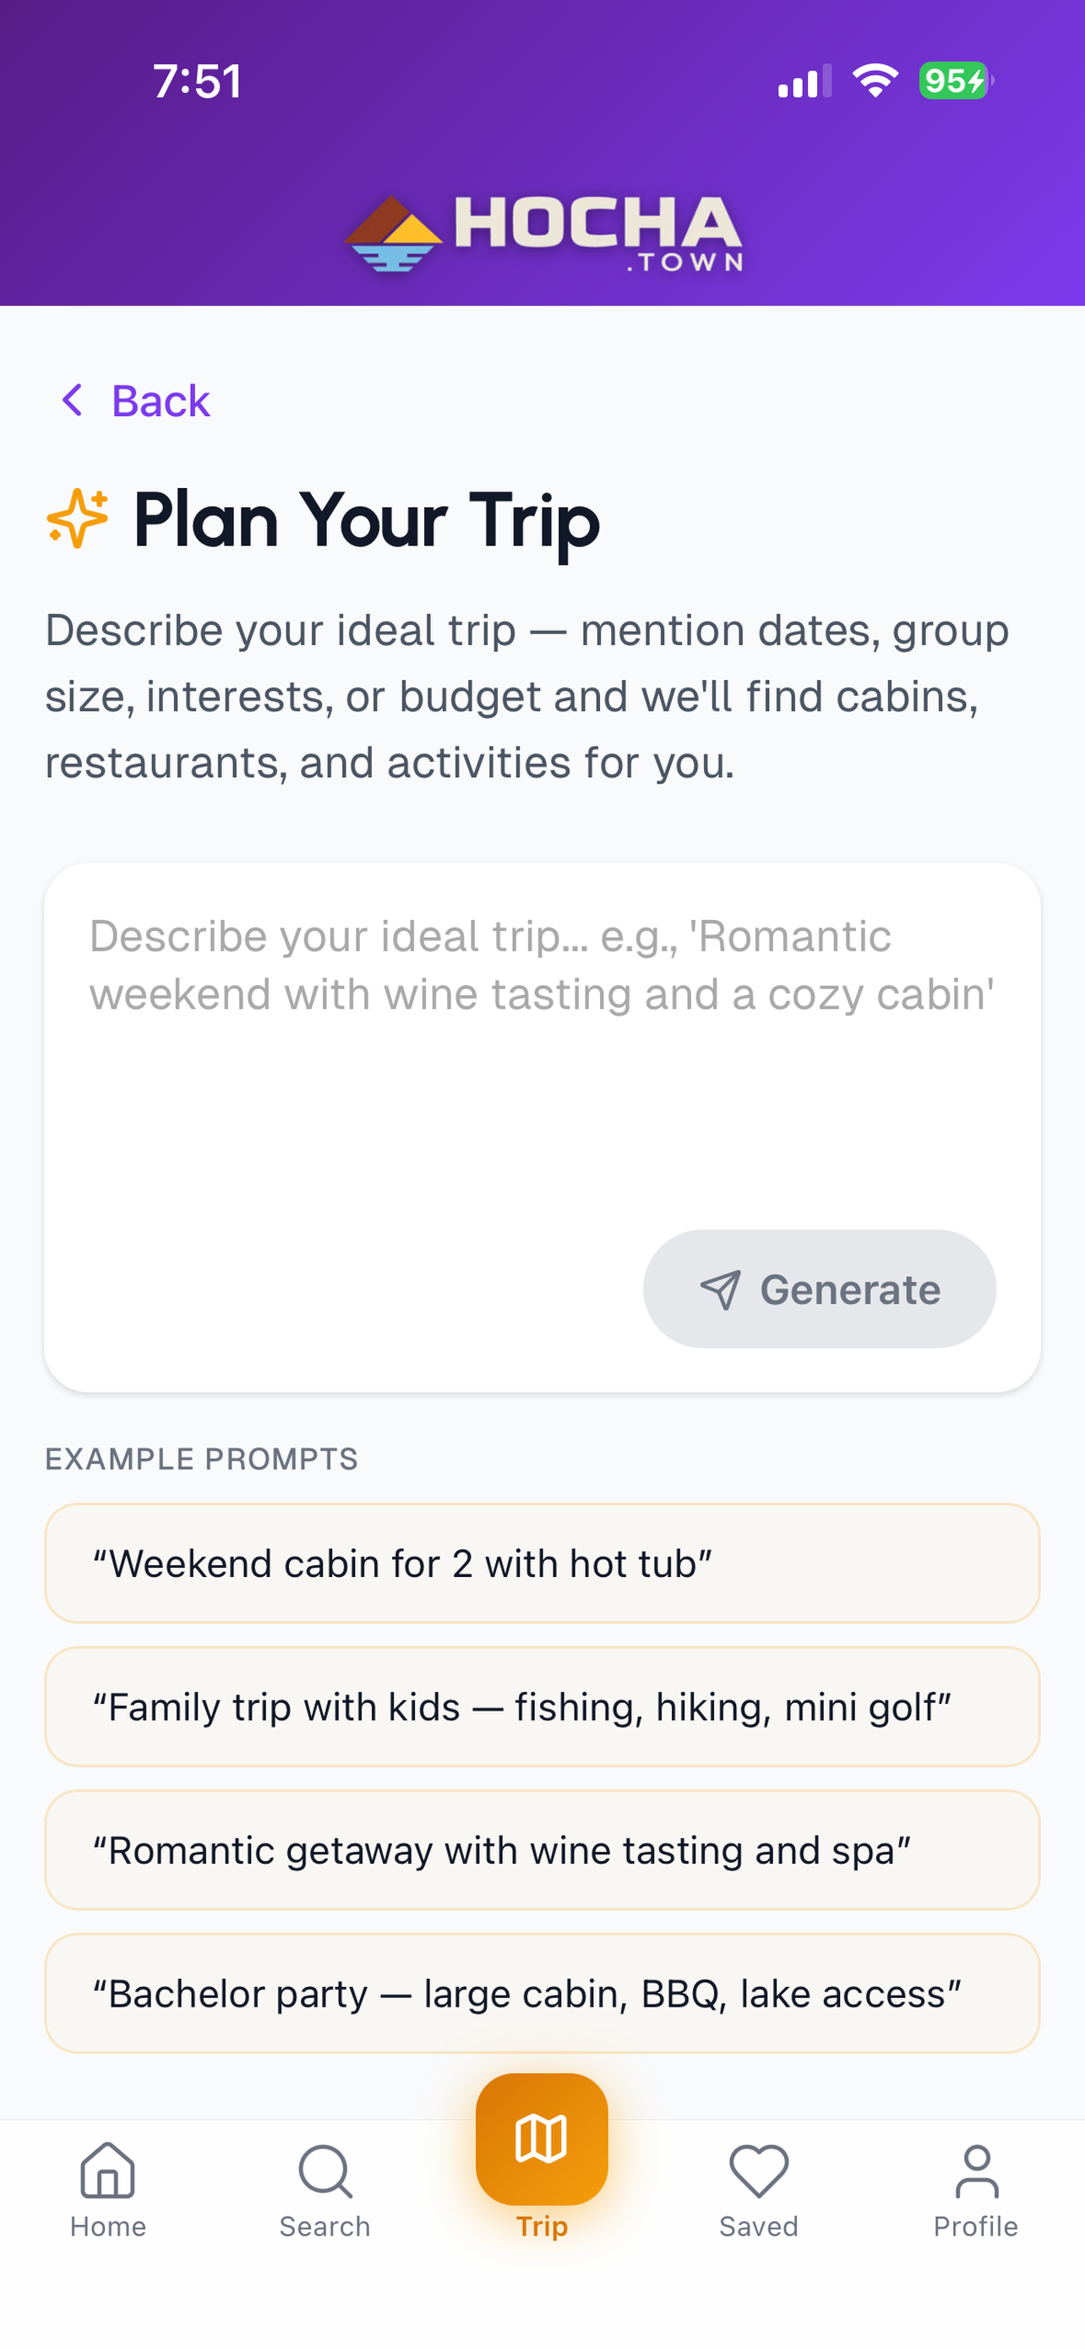
Task: Tap the back chevron arrow
Action: coord(72,400)
